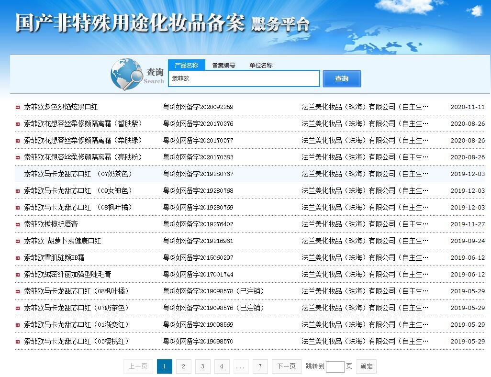
Task: Click date 2019-09-24 in 胡萝卜素健康口红 row
Action: (x=468, y=241)
